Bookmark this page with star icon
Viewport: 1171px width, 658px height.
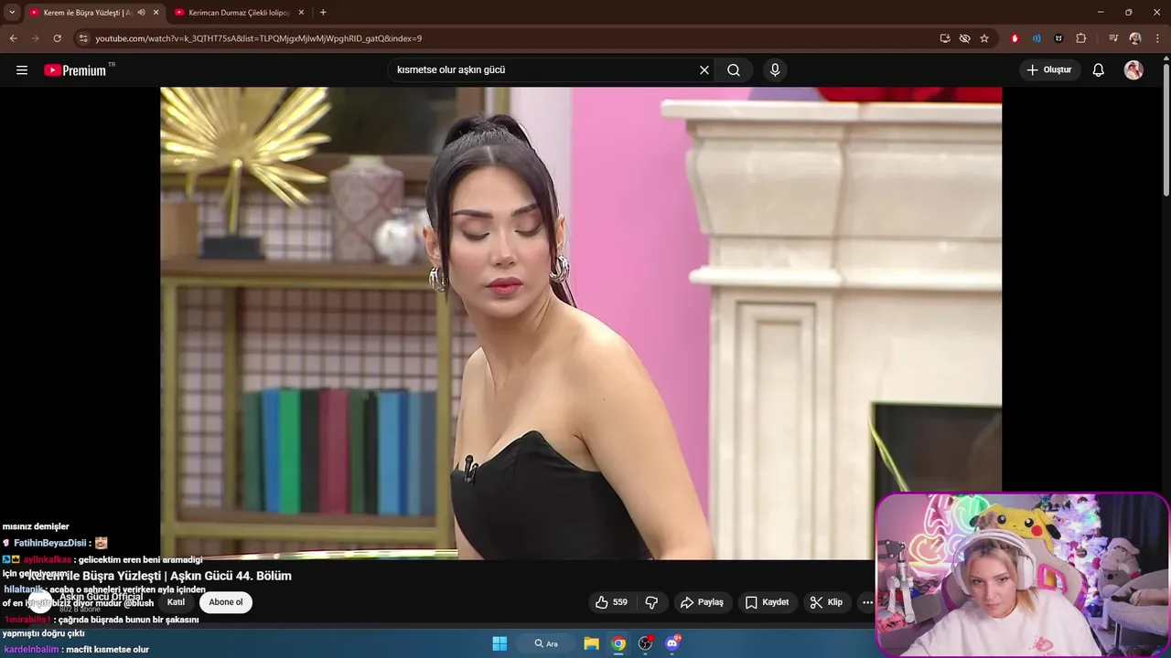(x=984, y=38)
